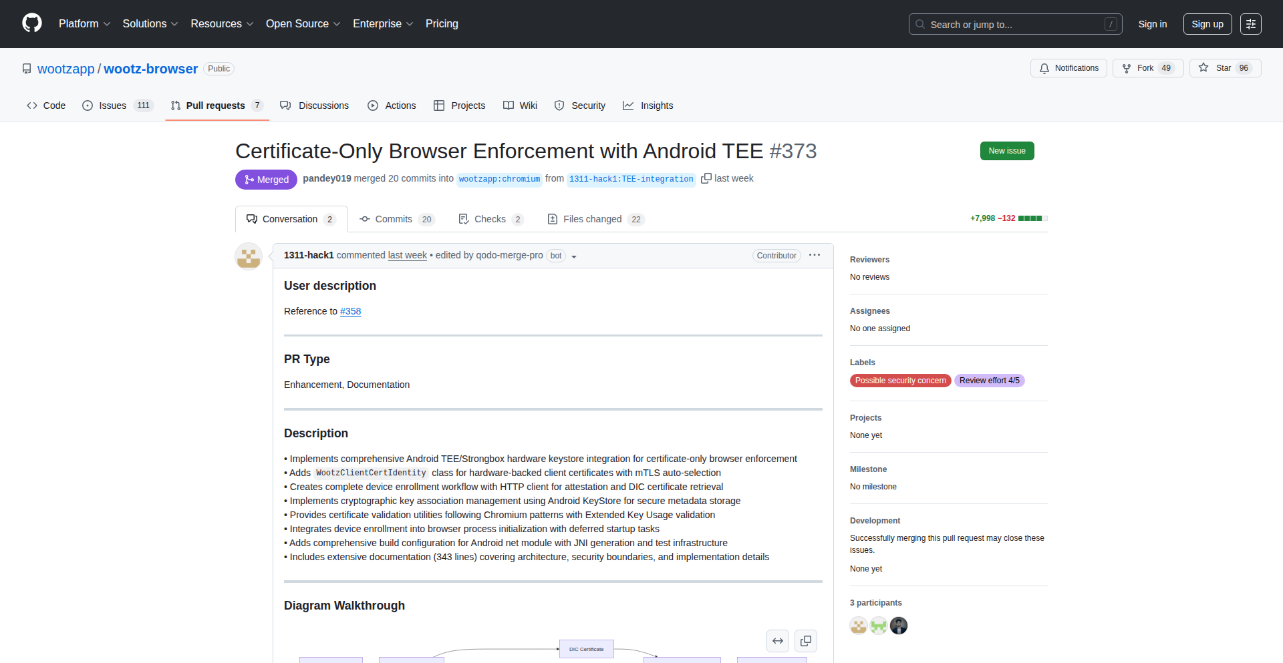Image resolution: width=1283 pixels, height=663 pixels.
Task: Click the Merged status badge
Action: pos(266,180)
